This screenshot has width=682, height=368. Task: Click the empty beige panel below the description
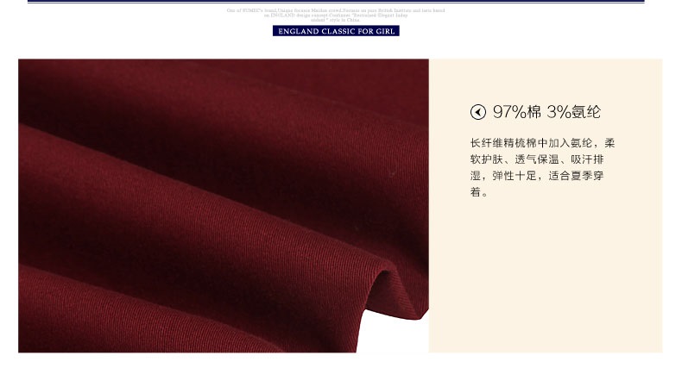pyautogui.click(x=546, y=278)
